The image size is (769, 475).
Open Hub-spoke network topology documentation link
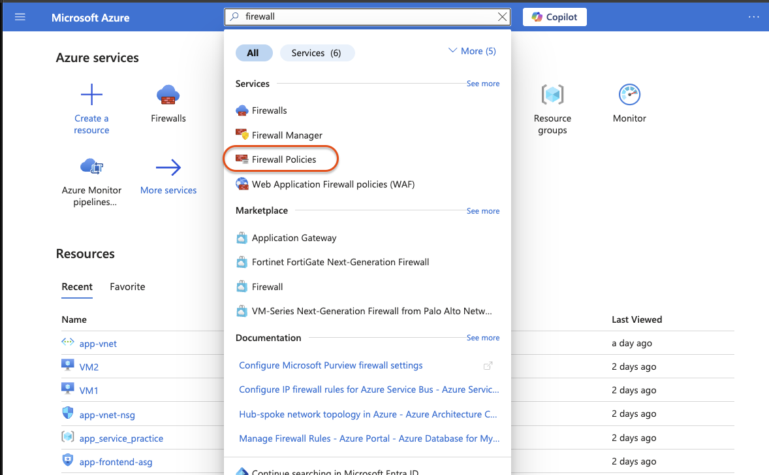click(x=368, y=414)
